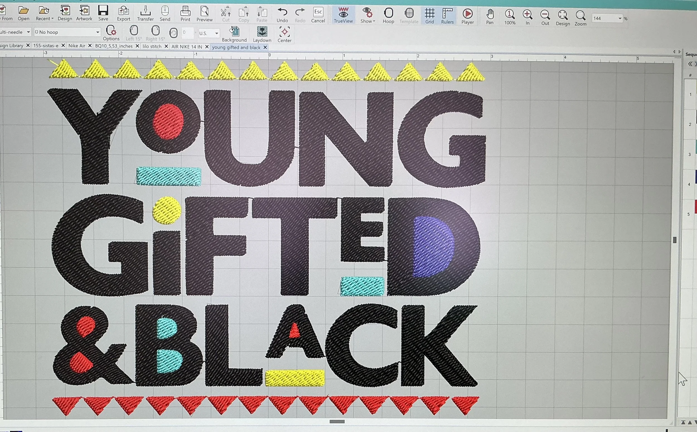Expand the Show dropdown arrow
This screenshot has height=432, width=697.
(374, 21)
